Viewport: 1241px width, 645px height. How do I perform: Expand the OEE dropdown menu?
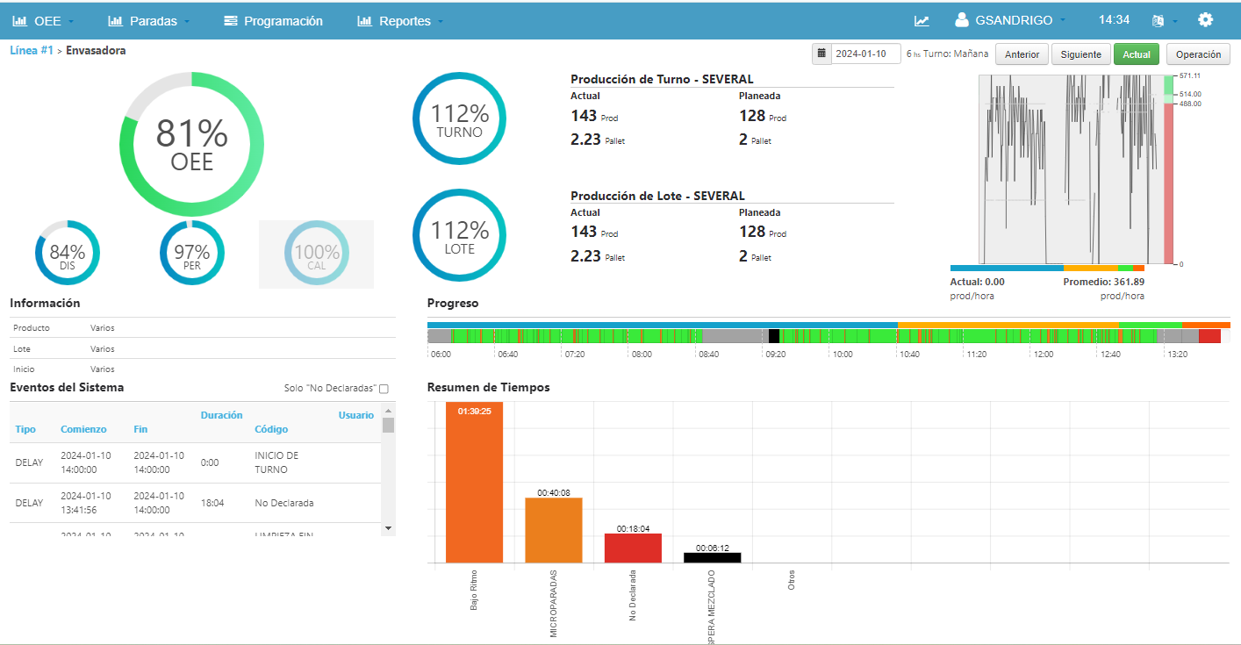click(44, 21)
